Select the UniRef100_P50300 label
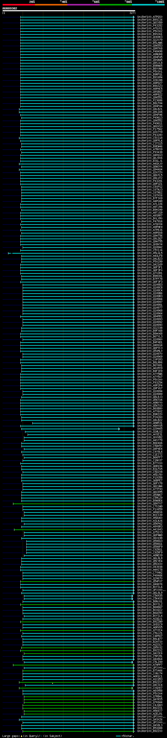 pos(150,380)
